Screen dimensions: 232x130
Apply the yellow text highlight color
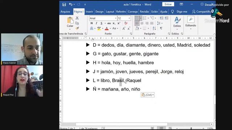(x=99, y=28)
